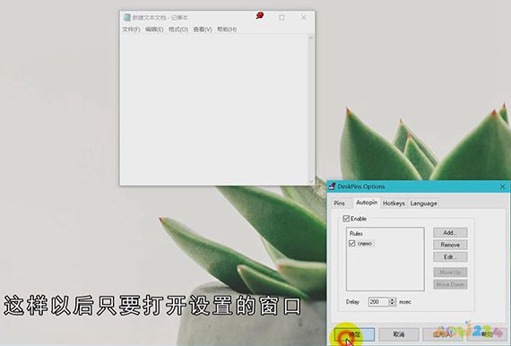This screenshot has height=346, width=511.
Task: Click the Rules column header
Action: (x=356, y=234)
